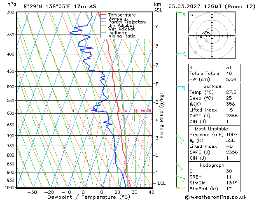Select the Wet Adiabat legend entry
The height and width of the screenshot is (200, 259).
[118, 29]
